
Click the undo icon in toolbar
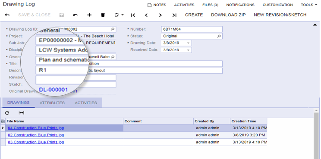[76, 15]
